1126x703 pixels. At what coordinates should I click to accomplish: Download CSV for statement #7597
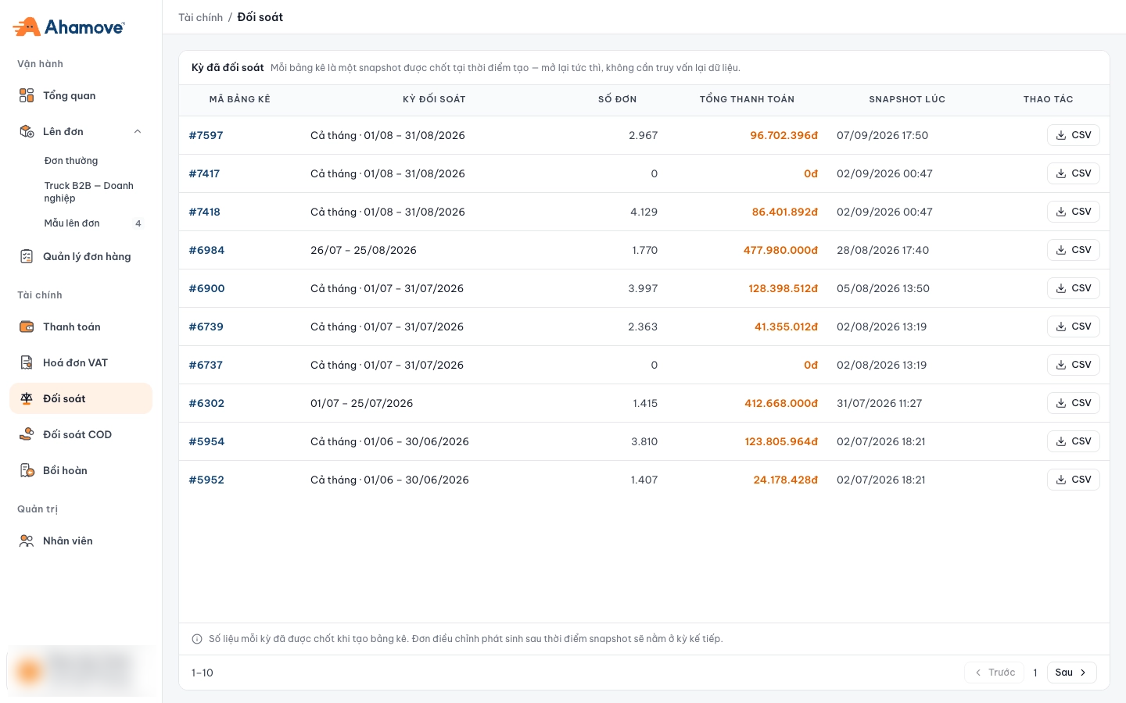pos(1074,135)
